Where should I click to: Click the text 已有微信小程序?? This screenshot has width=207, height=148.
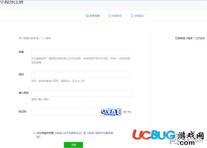point(185,38)
